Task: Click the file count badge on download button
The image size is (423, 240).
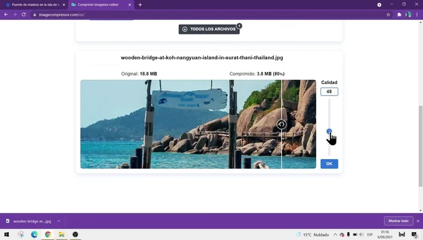Action: (x=239, y=26)
